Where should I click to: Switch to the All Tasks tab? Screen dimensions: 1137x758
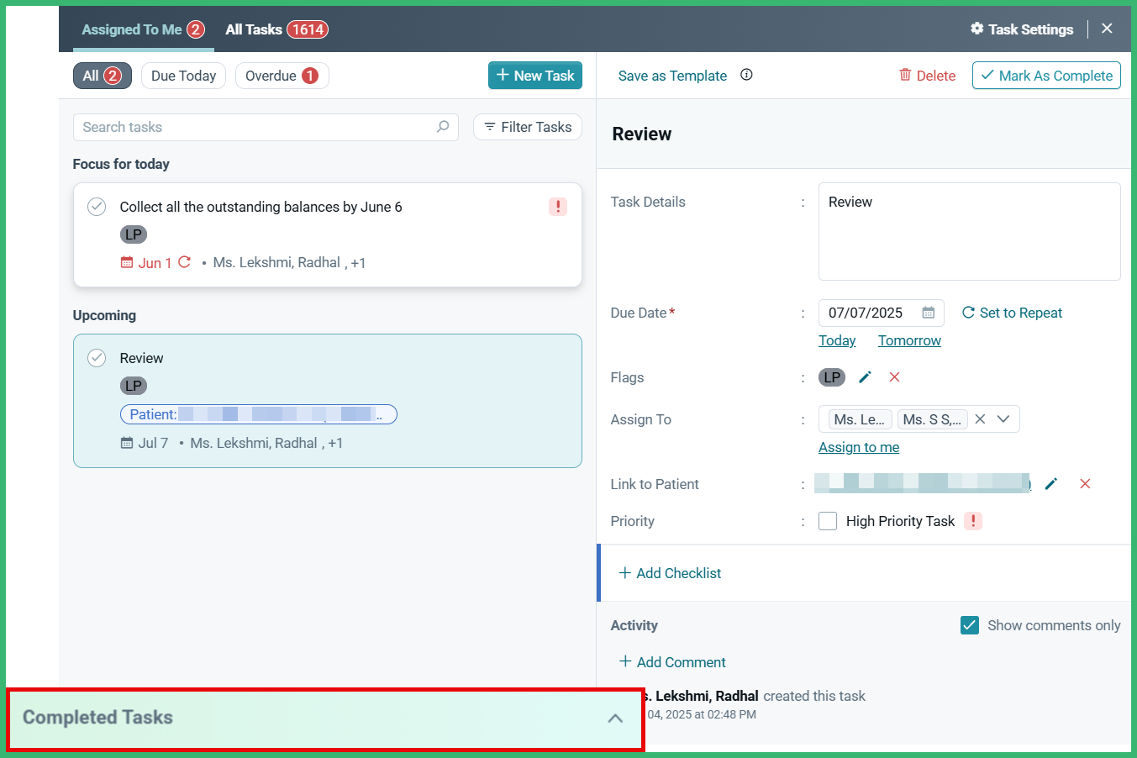tap(276, 29)
